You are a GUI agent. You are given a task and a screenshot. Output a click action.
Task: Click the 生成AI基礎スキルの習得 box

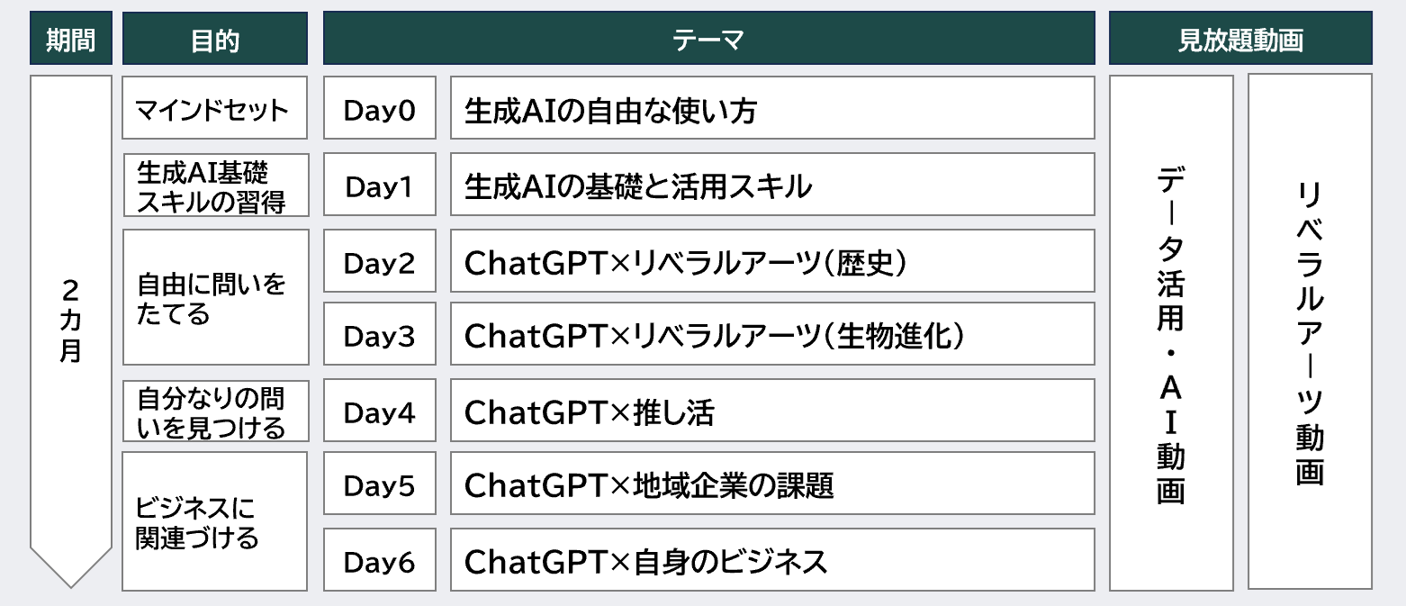[x=214, y=185]
